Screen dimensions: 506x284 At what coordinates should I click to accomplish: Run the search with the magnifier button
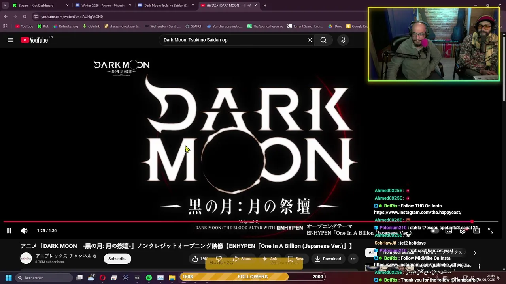click(x=323, y=40)
